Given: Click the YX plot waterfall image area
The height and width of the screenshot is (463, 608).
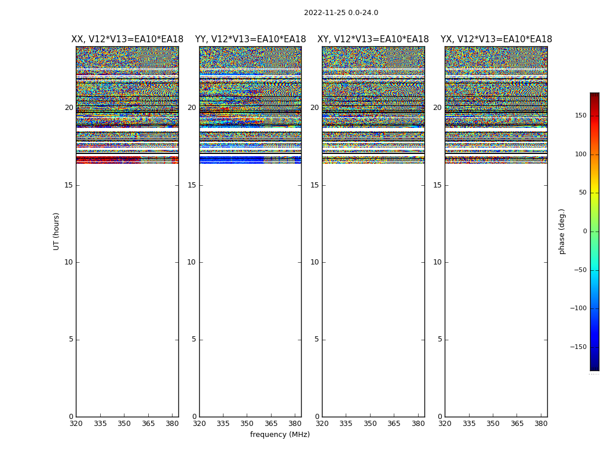Looking at the screenshot, I should (x=496, y=231).
